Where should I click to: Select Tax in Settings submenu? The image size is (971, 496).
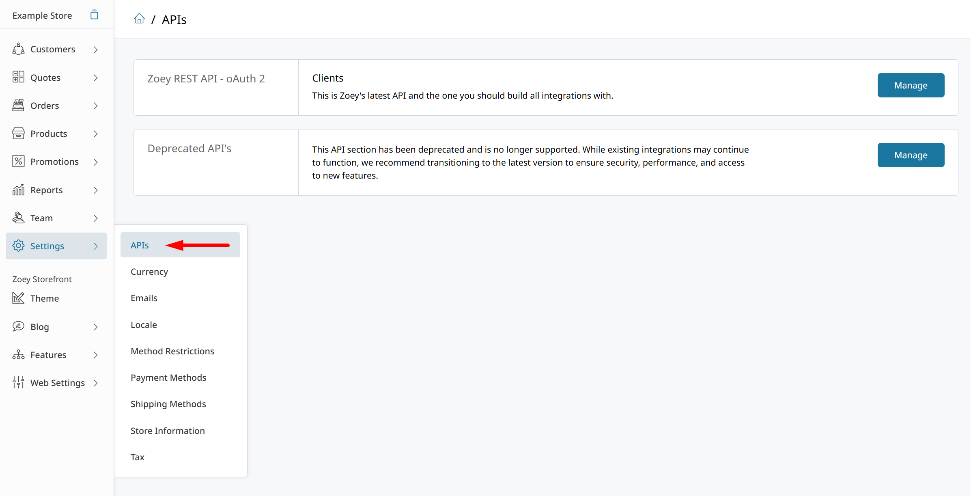coord(138,457)
